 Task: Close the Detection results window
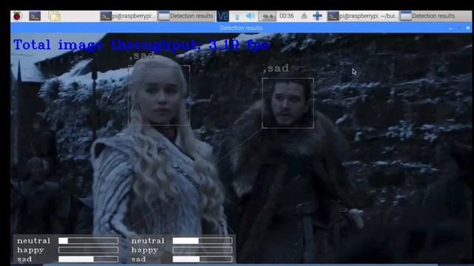(468, 28)
